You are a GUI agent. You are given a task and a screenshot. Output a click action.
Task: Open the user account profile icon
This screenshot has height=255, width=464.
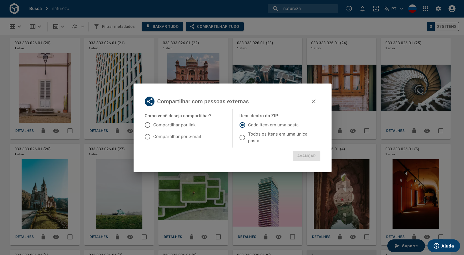pyautogui.click(x=452, y=9)
